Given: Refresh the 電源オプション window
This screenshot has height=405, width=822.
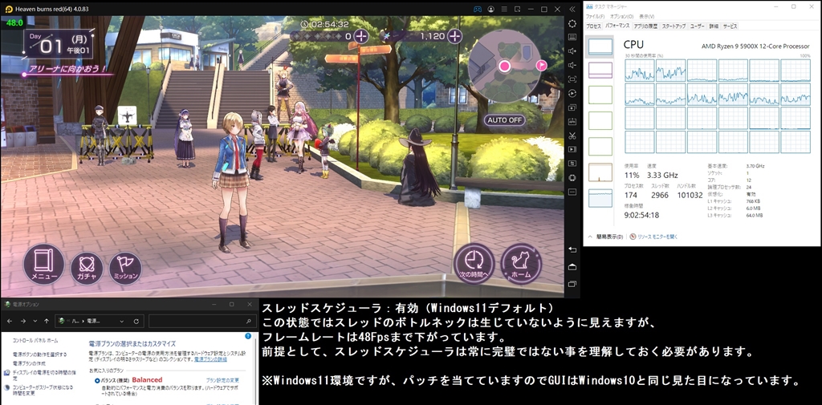Looking at the screenshot, I should (136, 321).
